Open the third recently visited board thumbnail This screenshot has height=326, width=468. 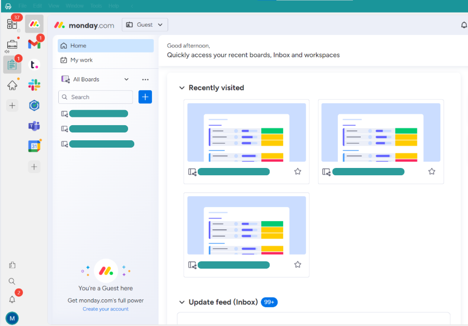point(247,225)
